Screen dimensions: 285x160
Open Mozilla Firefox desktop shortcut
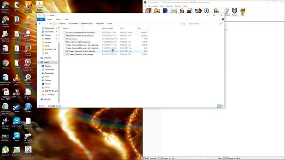tap(28, 51)
